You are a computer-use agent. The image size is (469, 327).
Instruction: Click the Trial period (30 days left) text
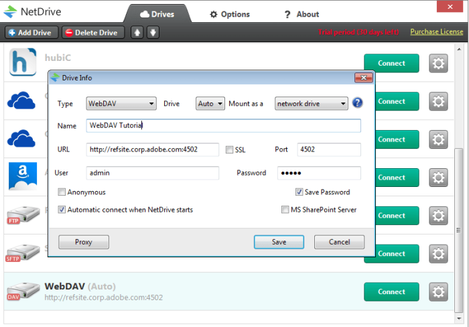click(x=358, y=32)
